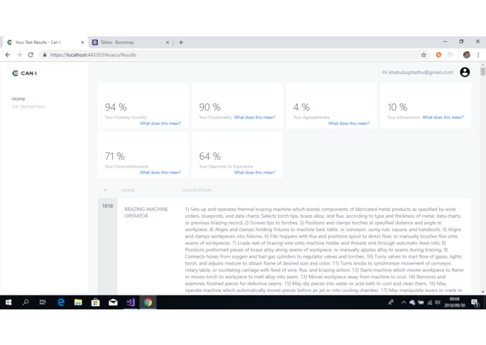Click the 94 % Honesty-Humility score
The image size is (486, 345).
[x=115, y=108]
